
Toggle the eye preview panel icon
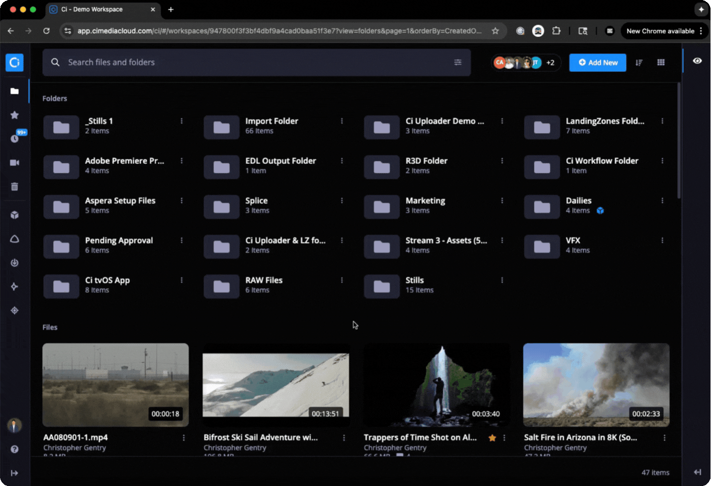pyautogui.click(x=698, y=61)
